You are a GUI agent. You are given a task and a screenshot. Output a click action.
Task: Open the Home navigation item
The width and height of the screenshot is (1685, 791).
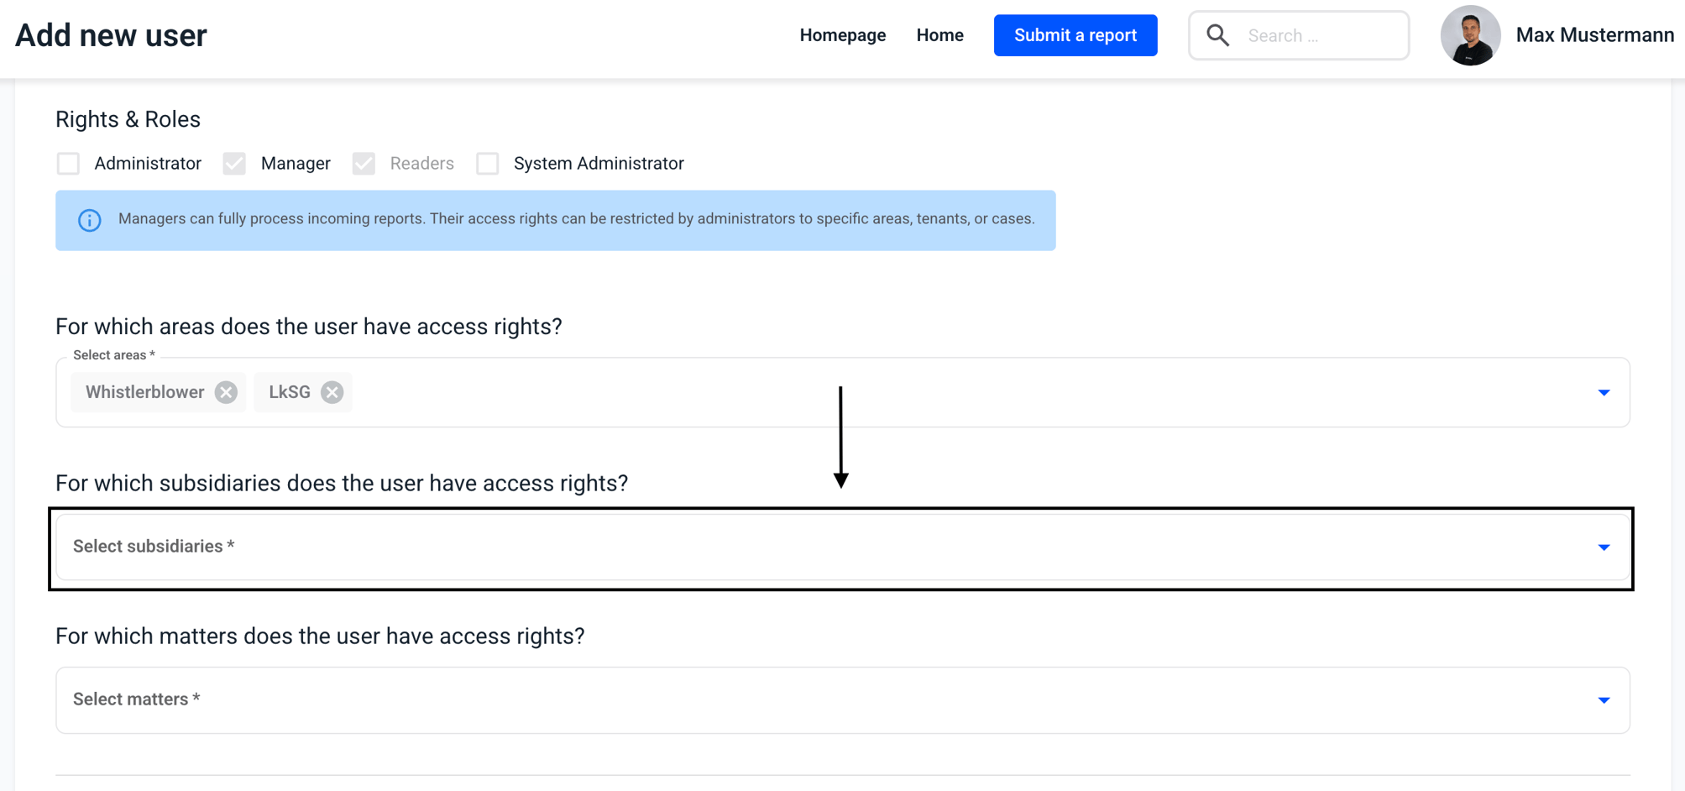(939, 35)
